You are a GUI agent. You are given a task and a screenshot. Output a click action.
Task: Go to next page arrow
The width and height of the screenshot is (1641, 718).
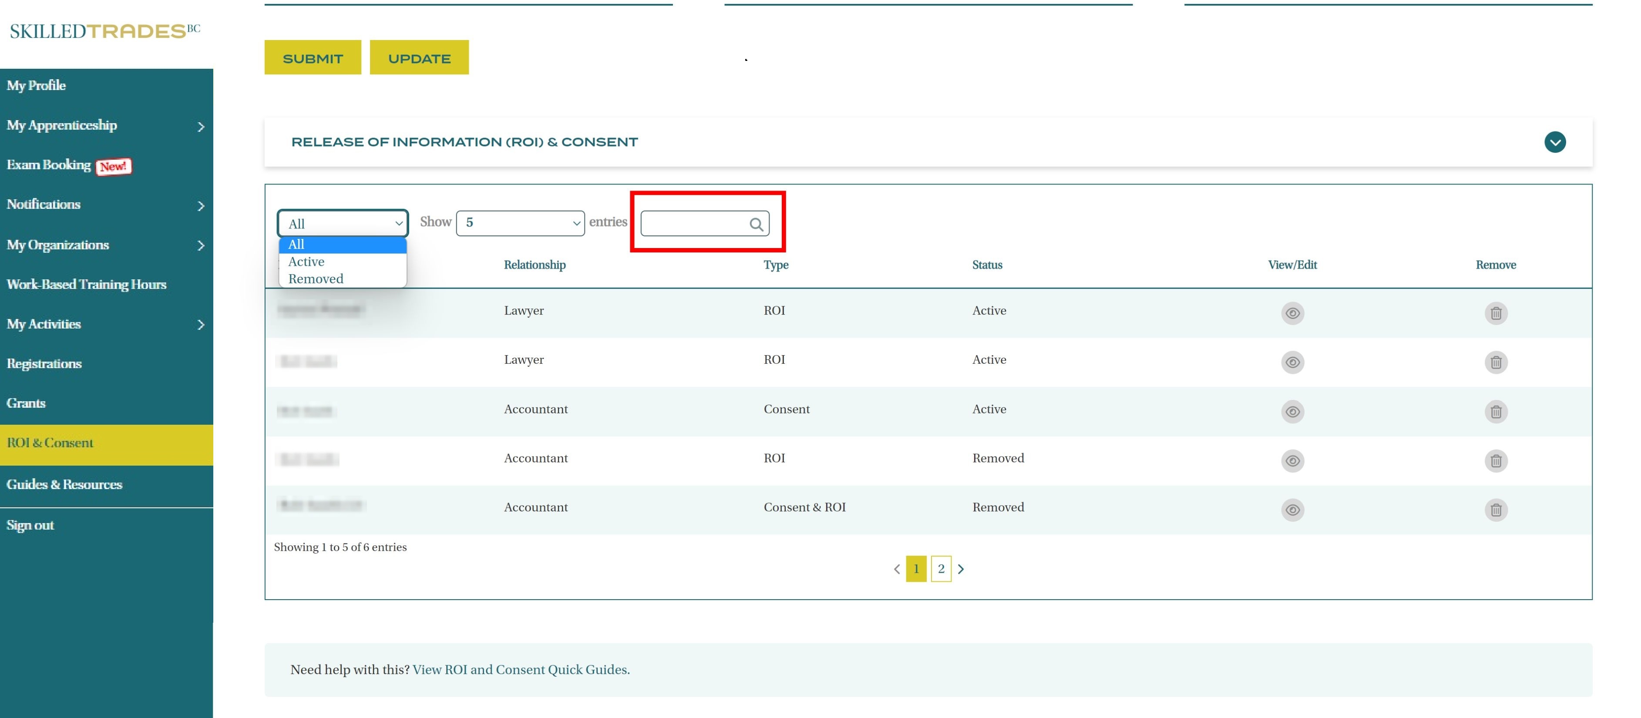click(x=961, y=569)
